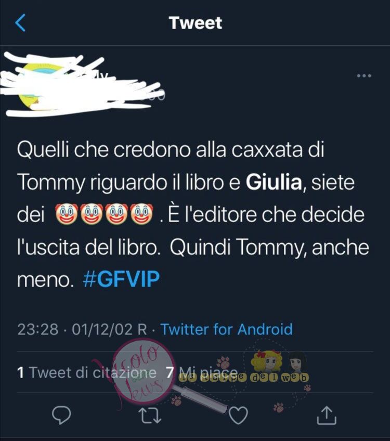Viewport: 390px width, 441px height.
Task: Tap the retweet arrows icon
Action: tap(151, 416)
